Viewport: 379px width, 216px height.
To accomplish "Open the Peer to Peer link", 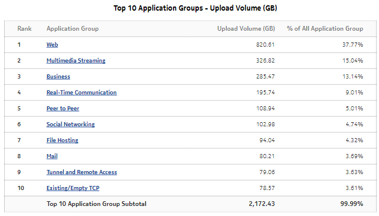I will pos(63,109).
